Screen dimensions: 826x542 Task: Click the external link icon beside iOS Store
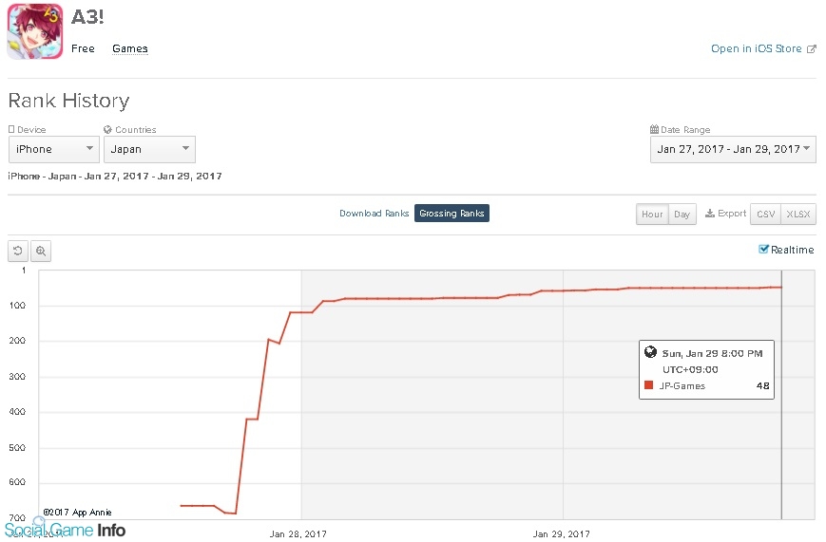[811, 49]
